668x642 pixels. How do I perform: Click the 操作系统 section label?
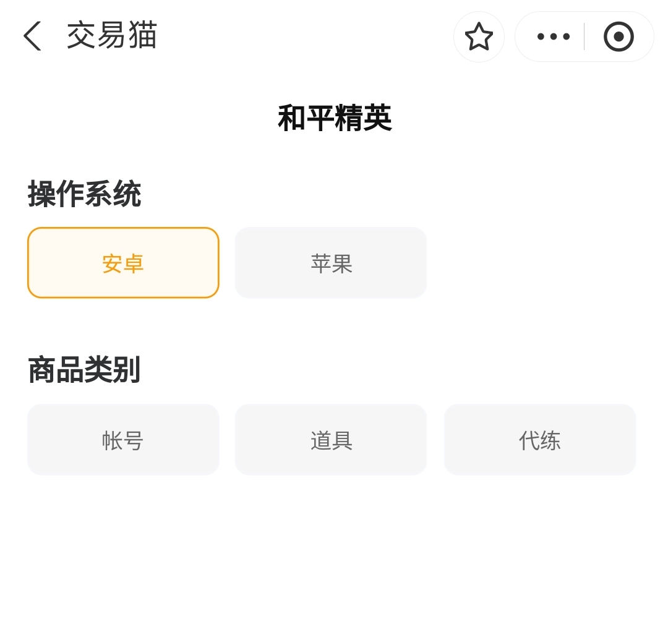(84, 194)
